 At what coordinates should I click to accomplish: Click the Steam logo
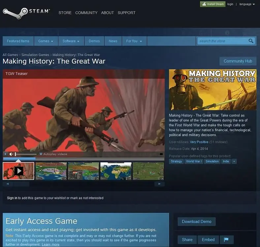click(x=26, y=13)
